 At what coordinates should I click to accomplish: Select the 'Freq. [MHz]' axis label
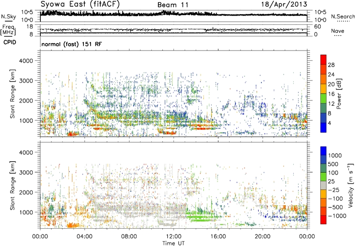point(8,30)
